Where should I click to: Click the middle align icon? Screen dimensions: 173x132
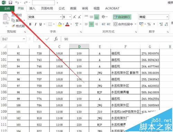point(91,17)
